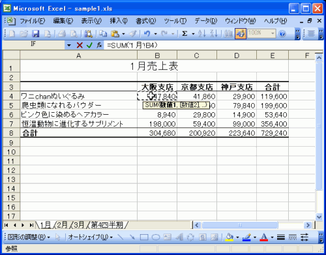Open the Paste options dropdown arrow
The height and width of the screenshot is (255, 326).
point(123,34)
